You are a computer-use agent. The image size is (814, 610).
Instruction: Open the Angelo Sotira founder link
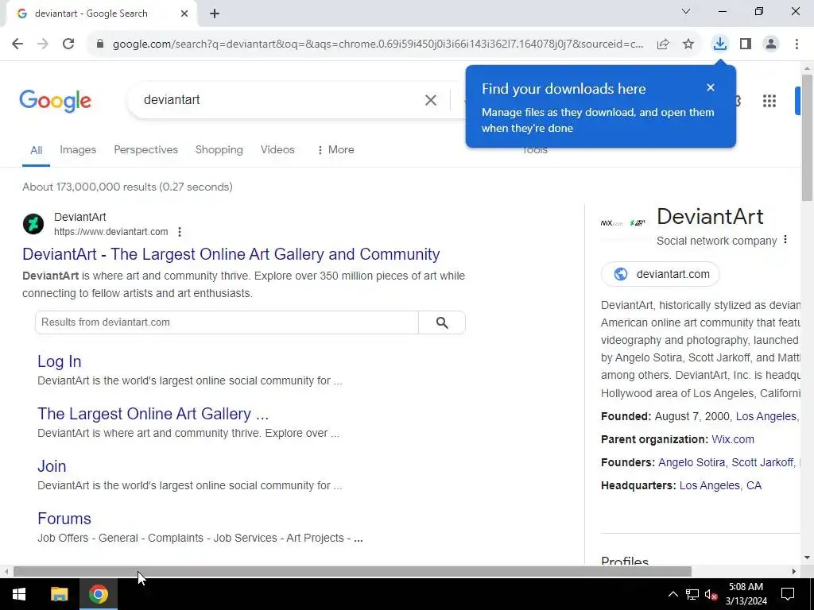[692, 462]
